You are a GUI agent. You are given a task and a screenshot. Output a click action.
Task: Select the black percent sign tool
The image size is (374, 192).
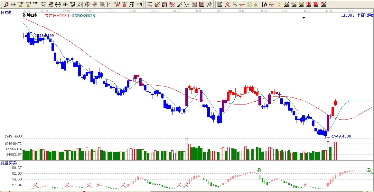pyautogui.click(x=235, y=4)
